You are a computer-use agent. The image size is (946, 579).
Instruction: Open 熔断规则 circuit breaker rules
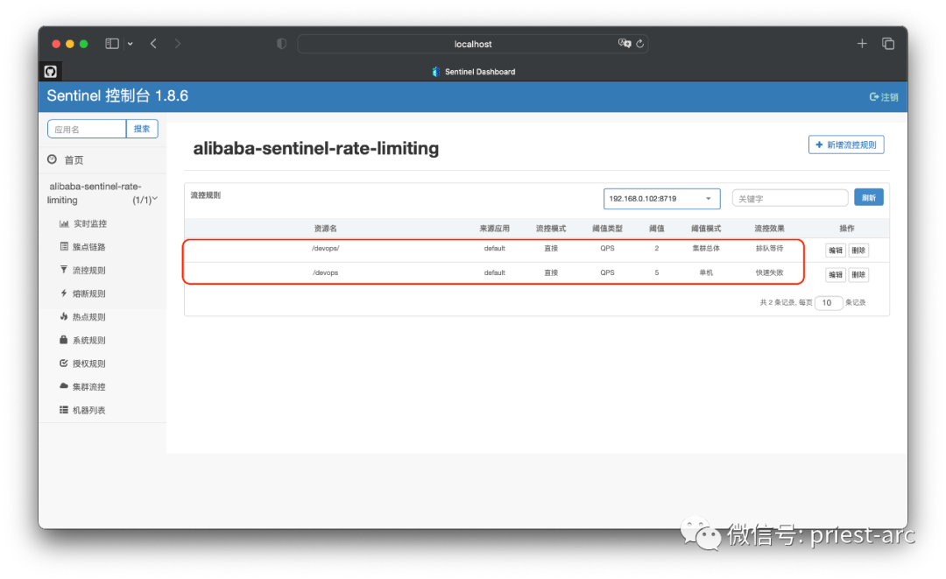coord(88,293)
